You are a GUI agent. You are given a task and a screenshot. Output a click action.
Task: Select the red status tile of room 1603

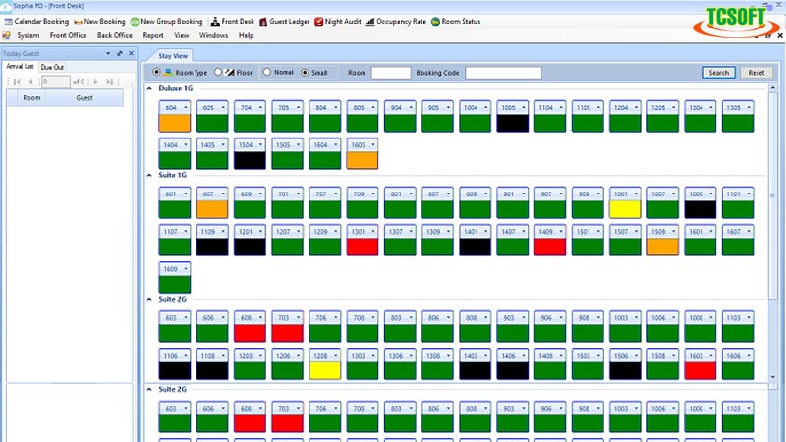click(x=701, y=370)
